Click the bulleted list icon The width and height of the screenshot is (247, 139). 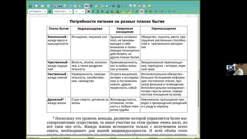pos(156,11)
